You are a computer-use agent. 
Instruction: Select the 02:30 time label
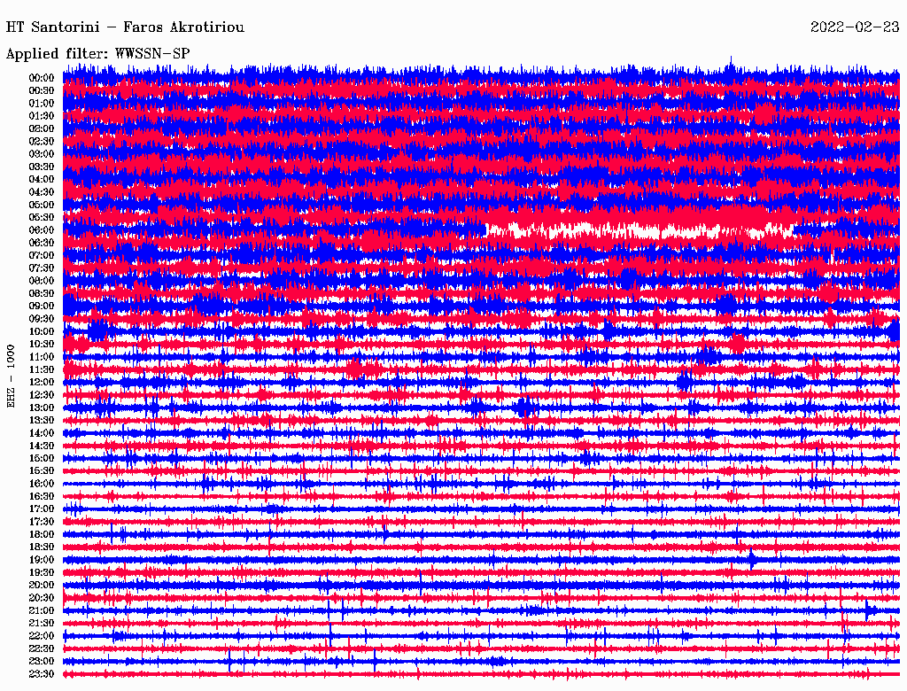point(42,141)
